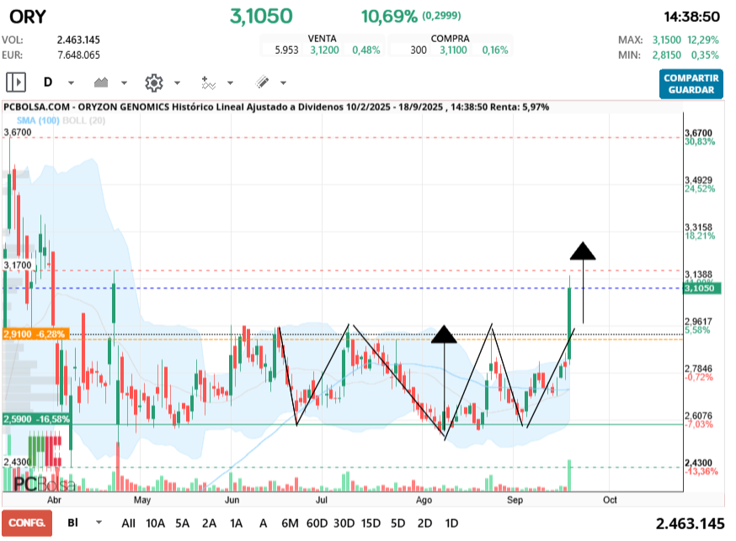Select the A time range
736x541 pixels.
264,523
